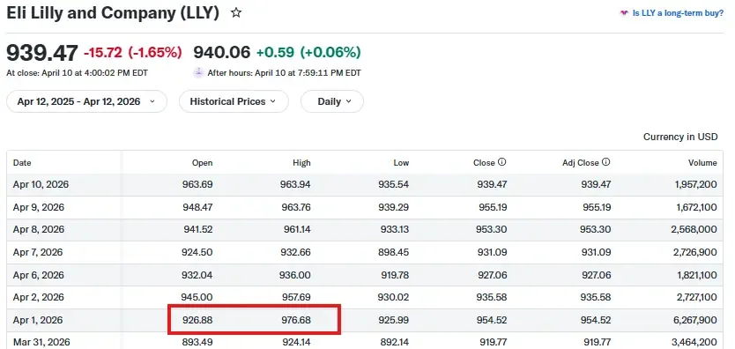The image size is (735, 349).
Task: Click the icon beside 'Is LLY a long-term buy?'
Action: [x=624, y=13]
